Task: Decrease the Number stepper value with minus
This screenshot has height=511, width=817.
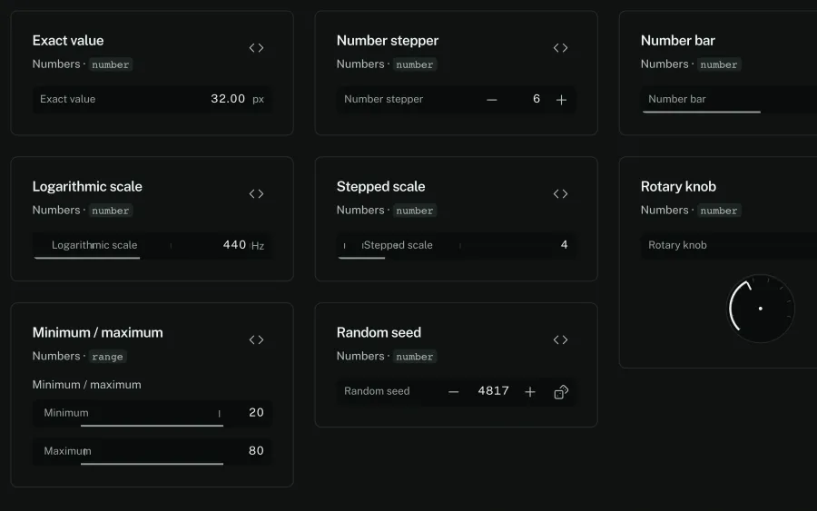Action: 492,100
